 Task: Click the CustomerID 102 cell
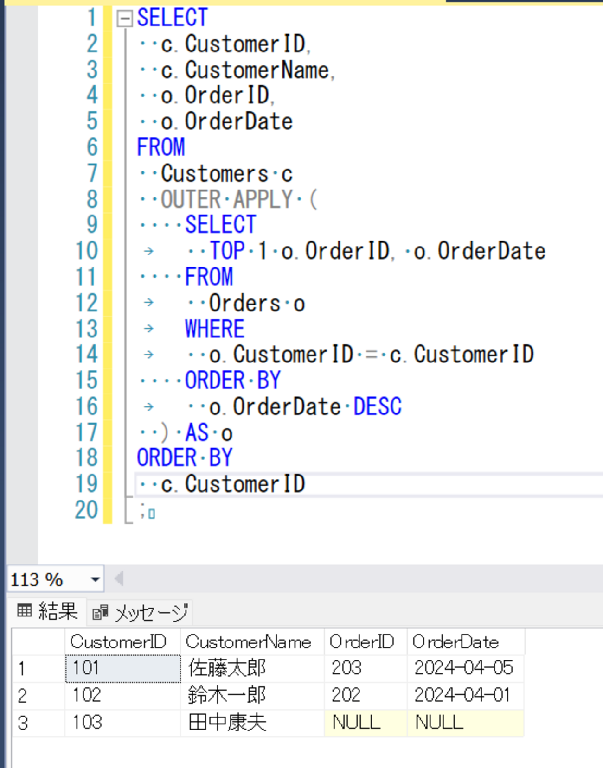(122, 696)
